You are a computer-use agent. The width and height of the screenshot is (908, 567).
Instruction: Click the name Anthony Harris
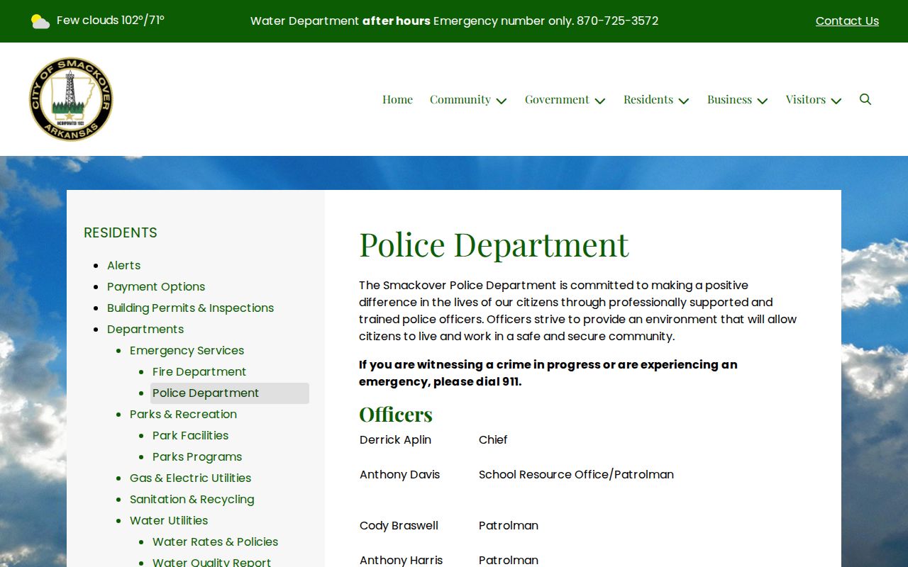tap(401, 560)
